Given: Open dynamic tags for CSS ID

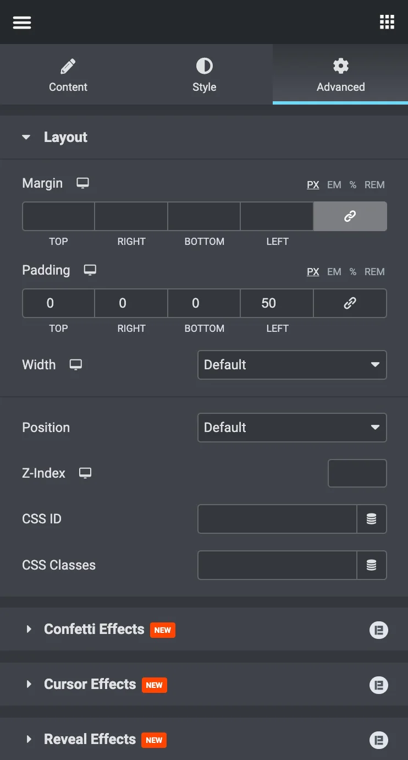Looking at the screenshot, I should coord(372,519).
